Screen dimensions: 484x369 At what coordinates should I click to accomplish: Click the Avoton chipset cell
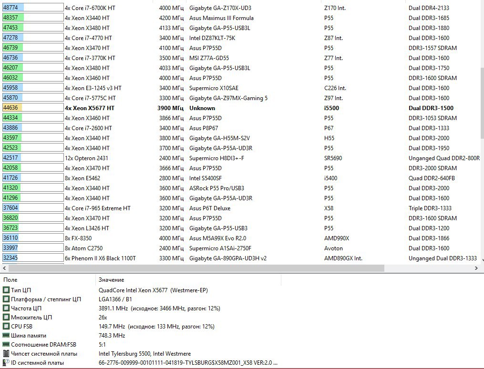pyautogui.click(x=333, y=248)
